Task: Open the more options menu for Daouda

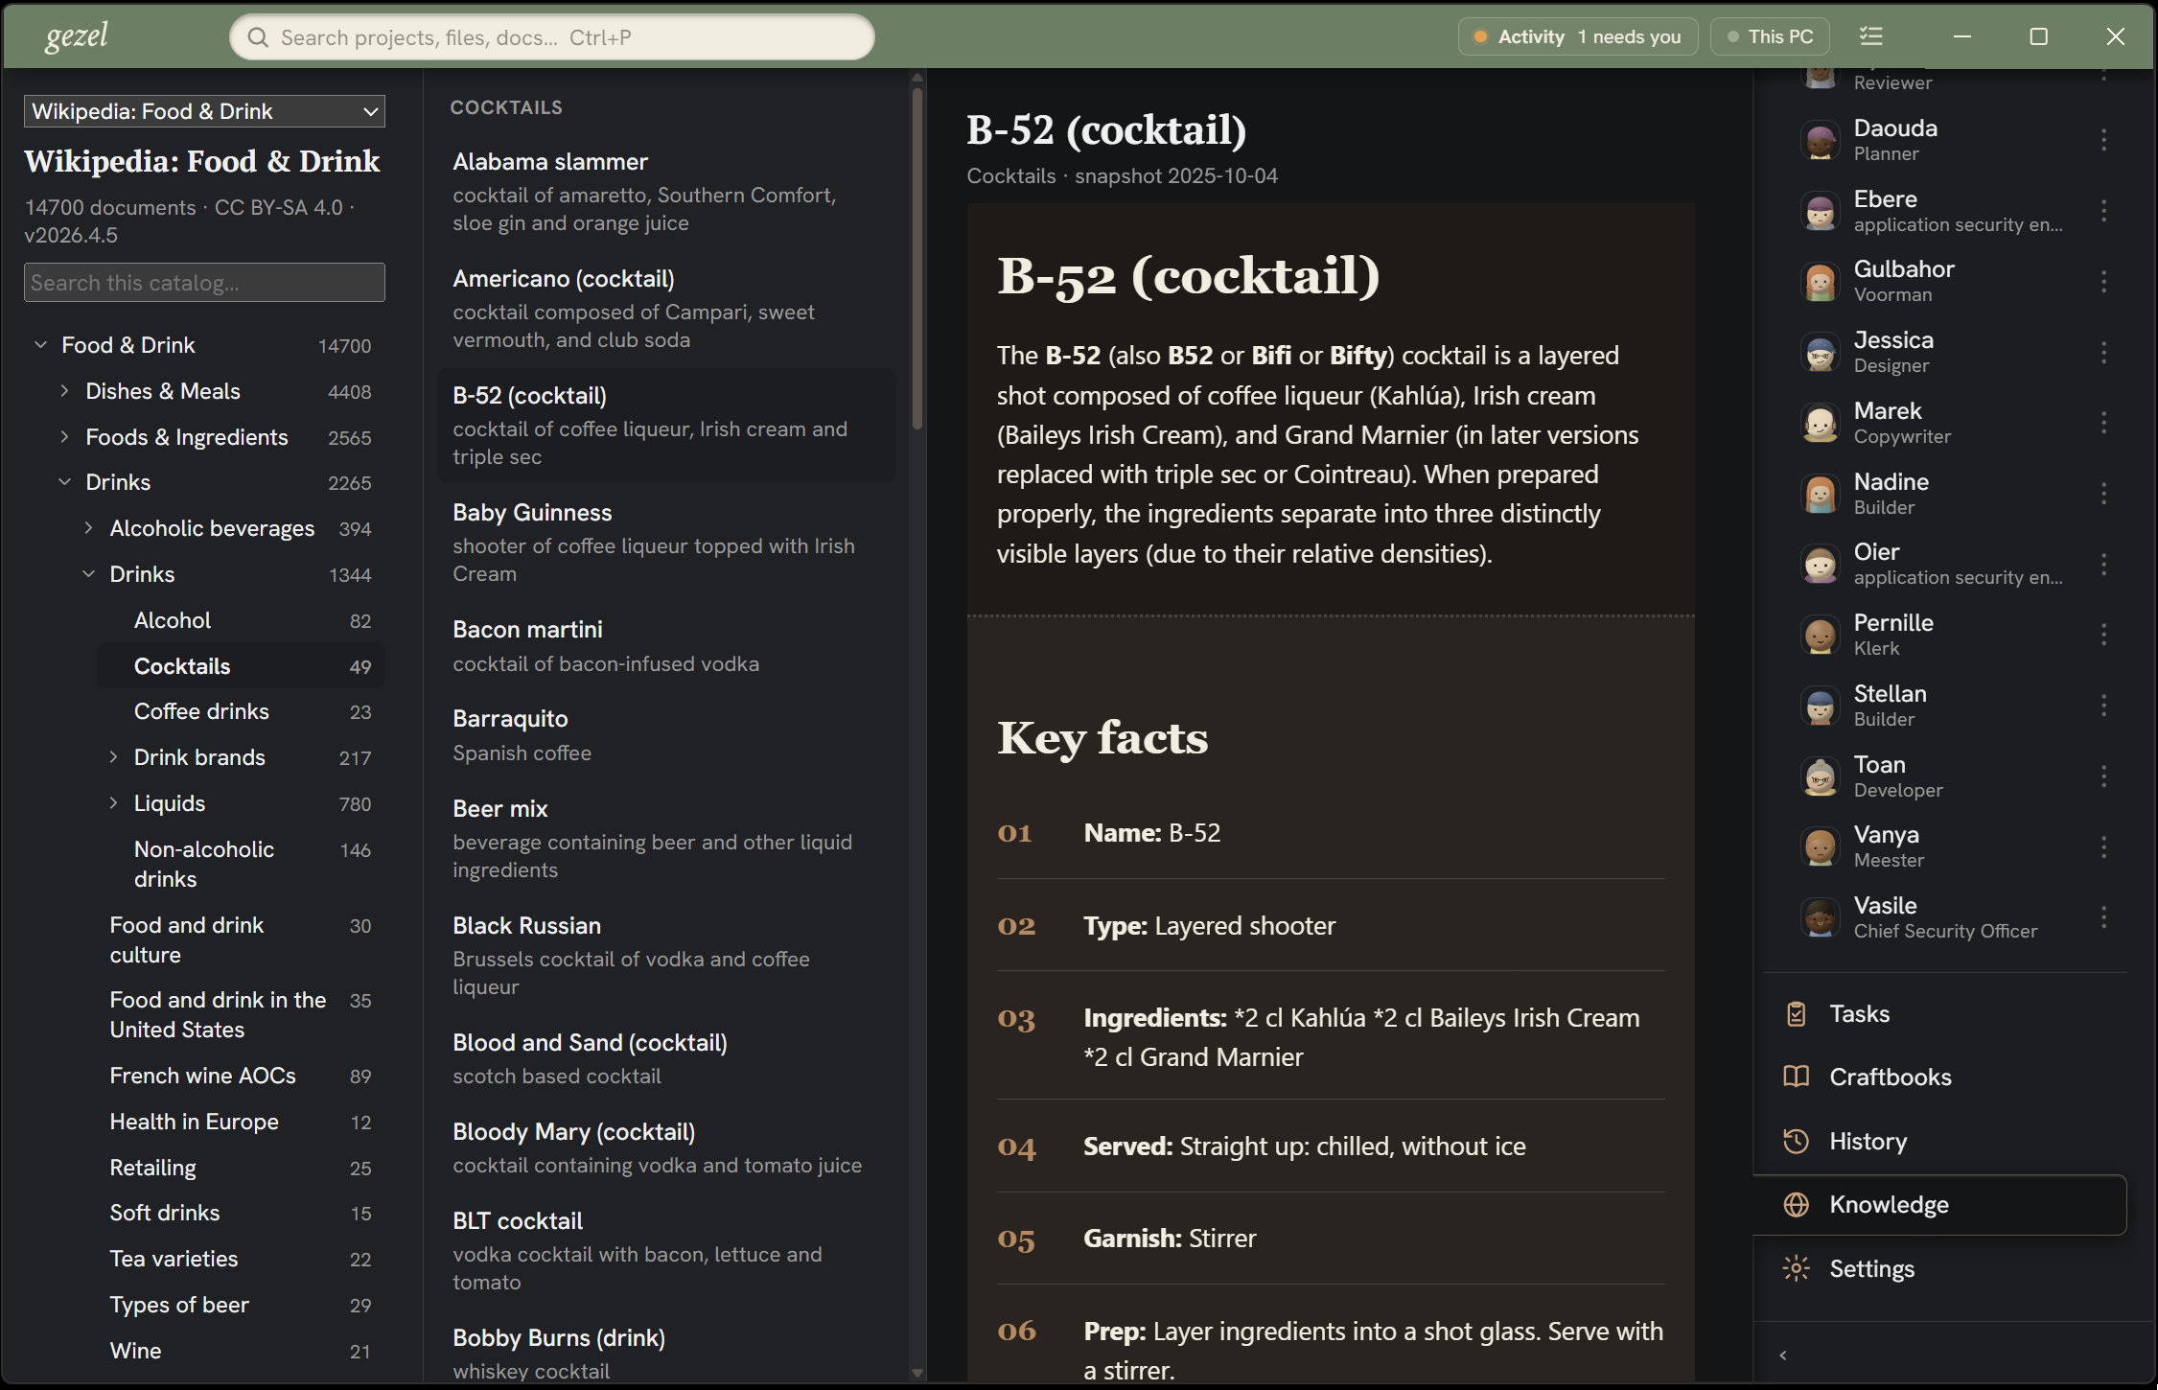Action: click(2103, 140)
